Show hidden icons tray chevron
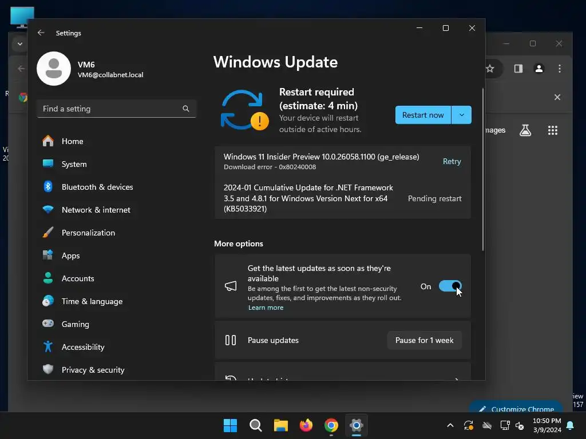Image resolution: width=586 pixels, height=439 pixels. pyautogui.click(x=450, y=425)
